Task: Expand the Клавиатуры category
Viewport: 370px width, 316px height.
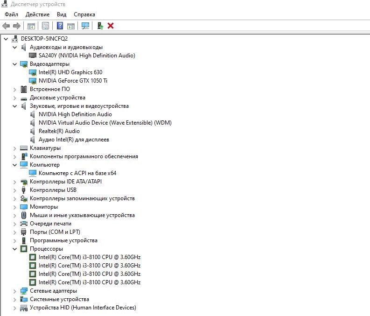Action: (14, 148)
